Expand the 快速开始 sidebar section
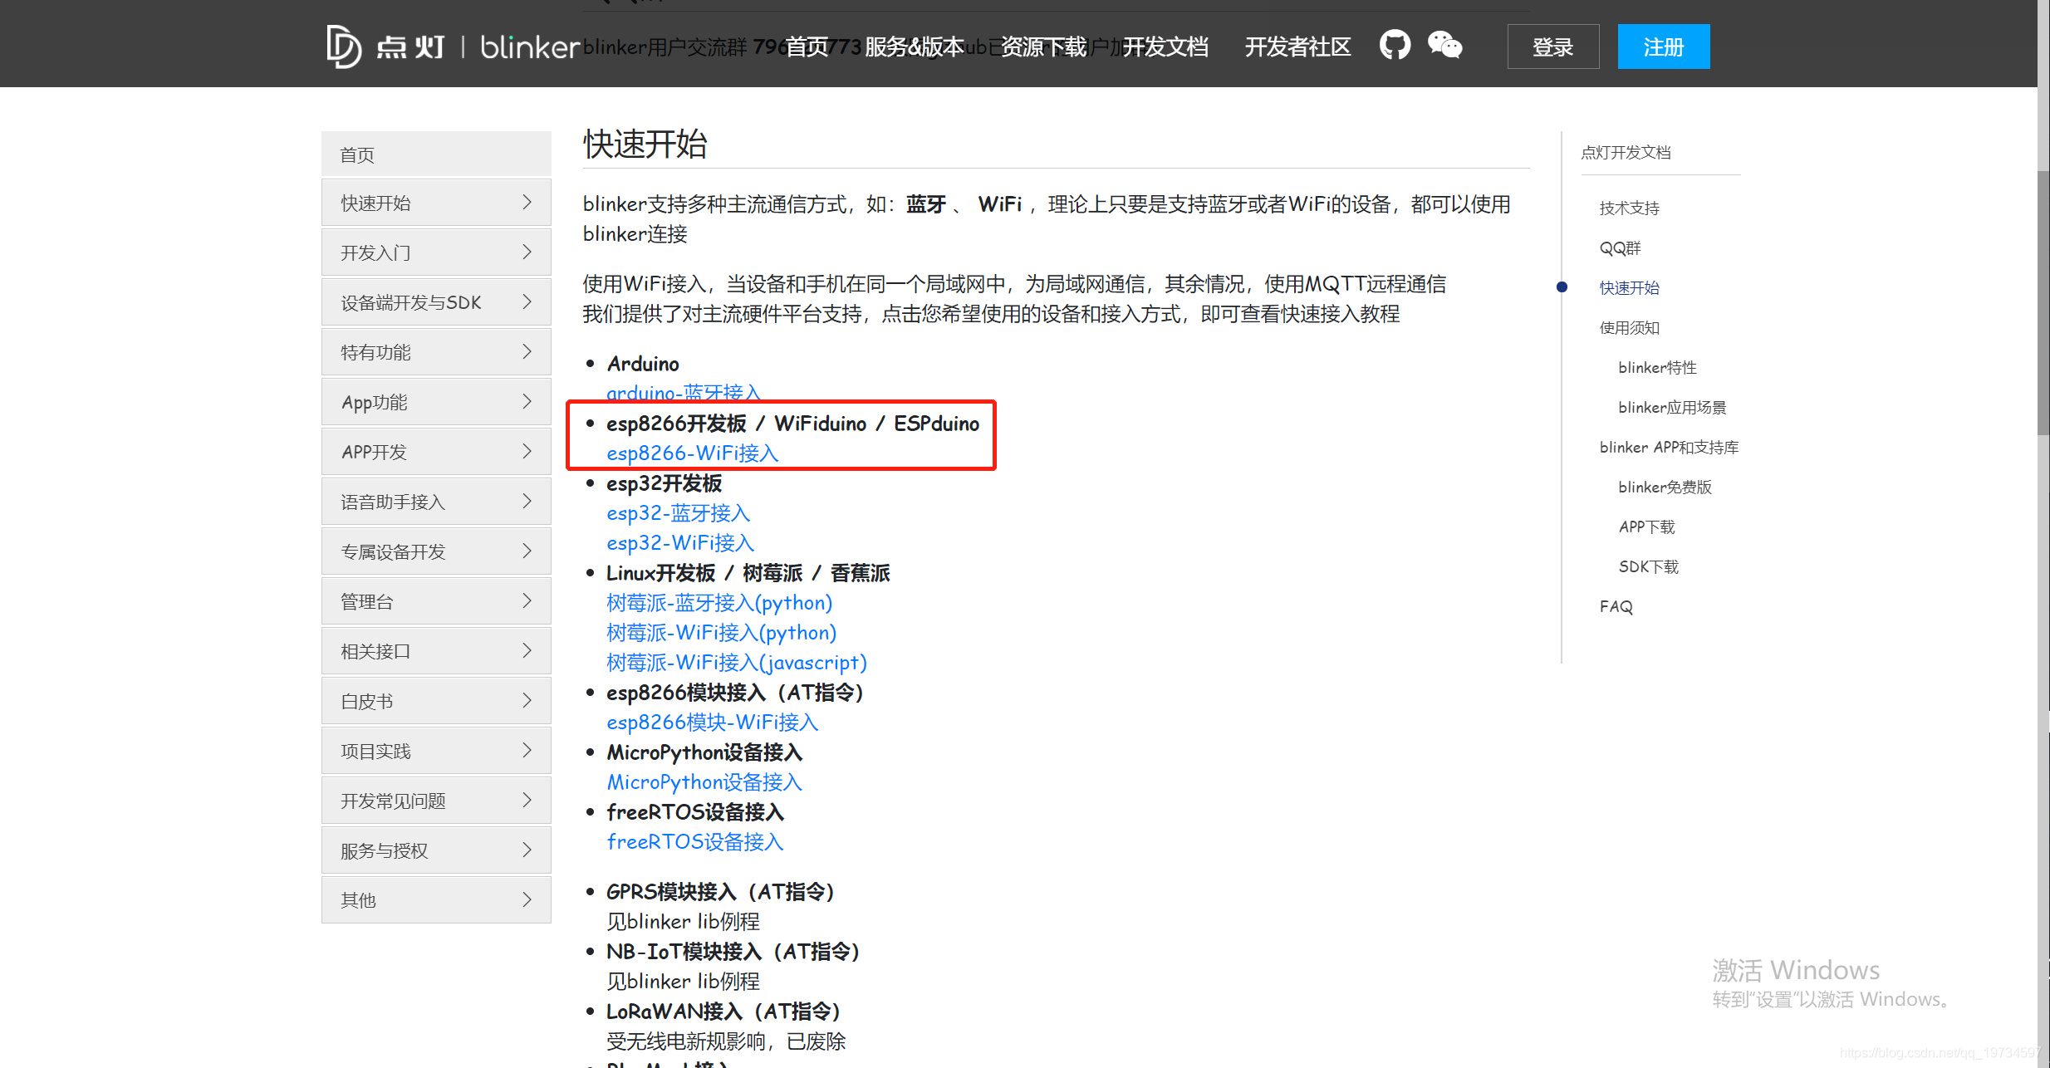 (x=436, y=202)
